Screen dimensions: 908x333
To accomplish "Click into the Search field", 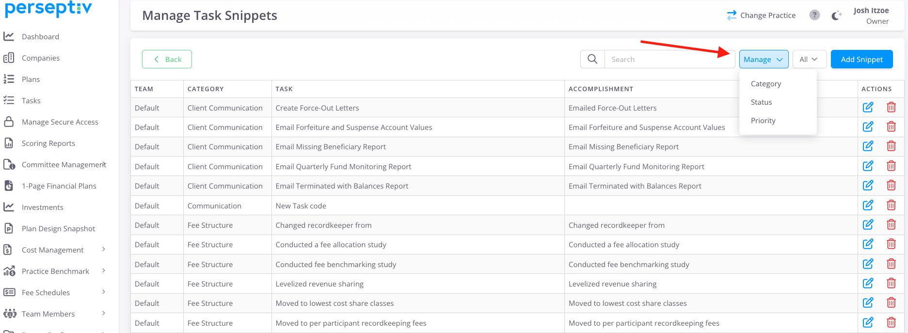I will [669, 59].
